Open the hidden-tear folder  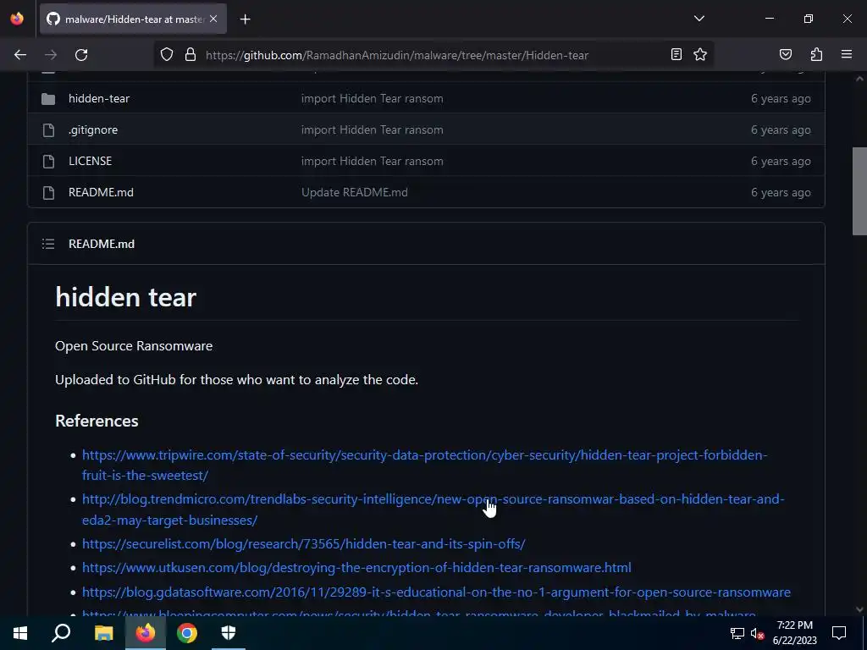click(x=99, y=98)
